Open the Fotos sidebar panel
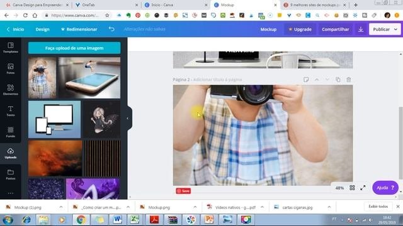The height and width of the screenshot is (226, 403). (x=11, y=68)
